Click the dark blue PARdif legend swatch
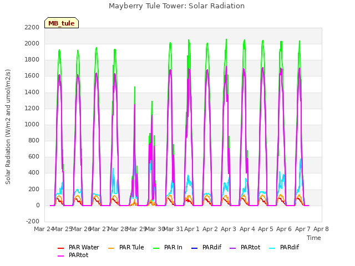The image size is (355, 266). [x=195, y=248]
